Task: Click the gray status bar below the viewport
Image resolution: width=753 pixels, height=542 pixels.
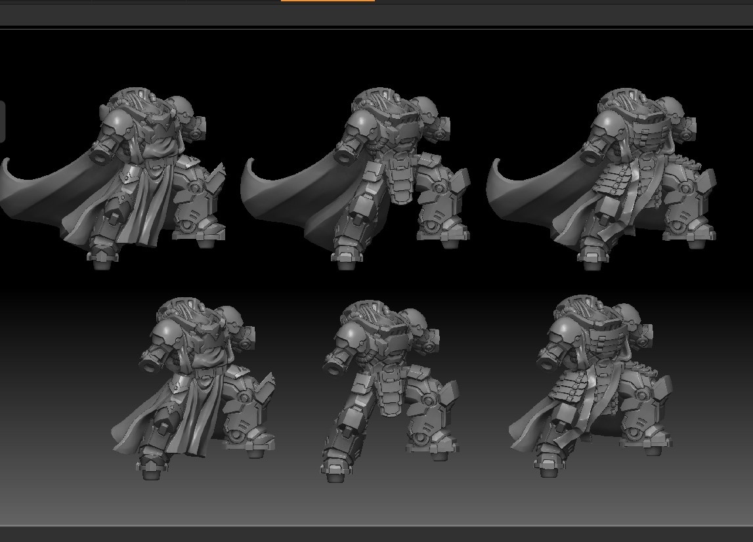Action: click(x=377, y=534)
